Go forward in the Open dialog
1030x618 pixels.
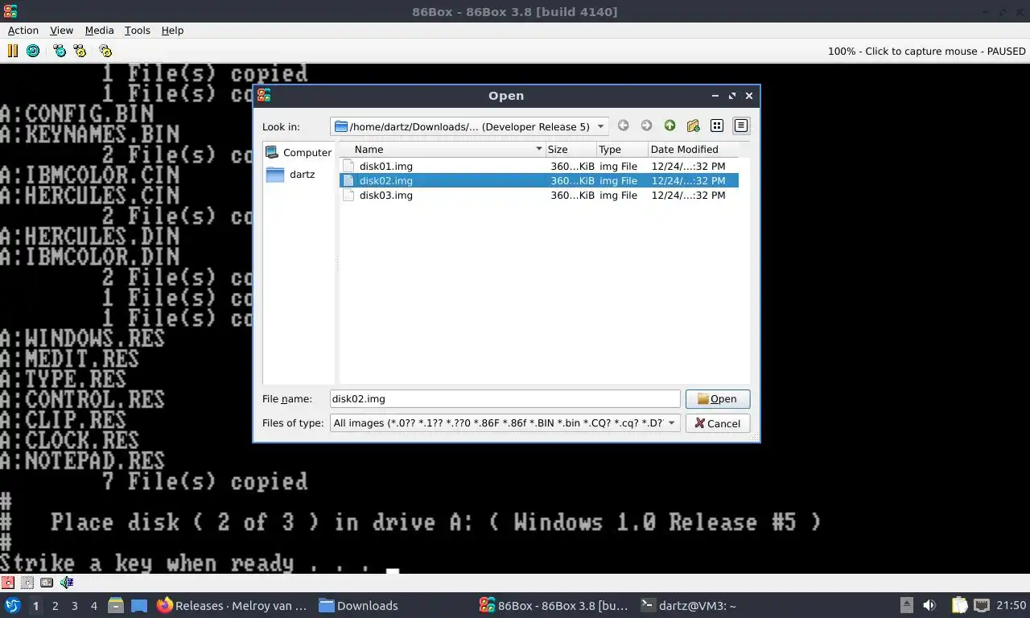pos(646,126)
